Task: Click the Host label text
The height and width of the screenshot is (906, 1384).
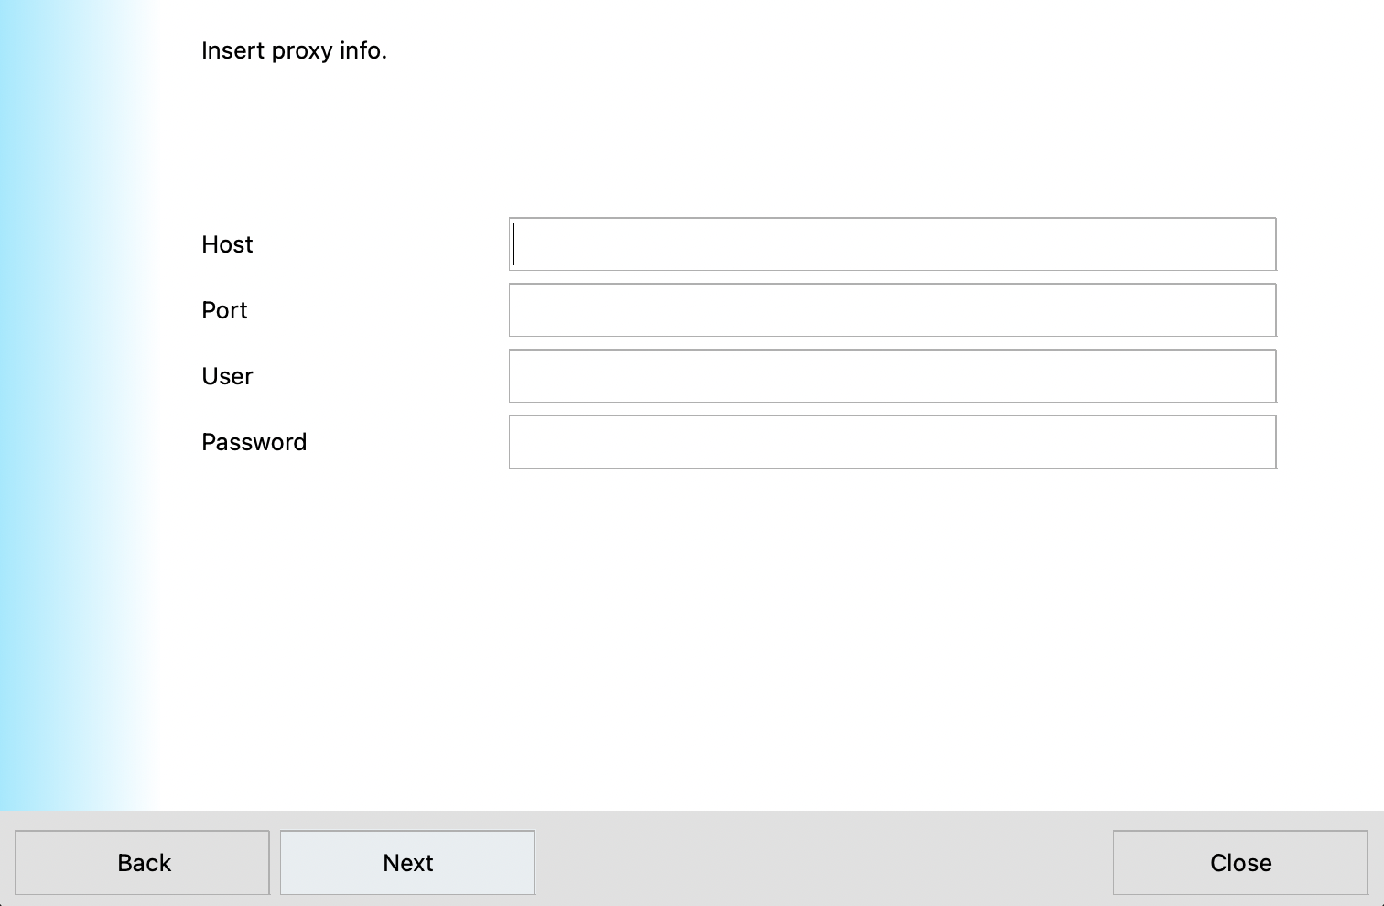Action: (x=227, y=244)
